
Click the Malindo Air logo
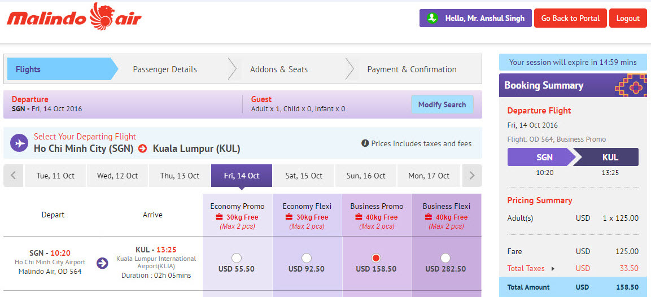pyautogui.click(x=75, y=17)
